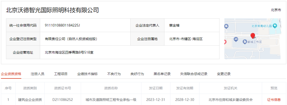The width and height of the screenshot is (287, 105).
Task: Click address 北京市海淀区四季青路8号518室
Action: click(x=69, y=52)
